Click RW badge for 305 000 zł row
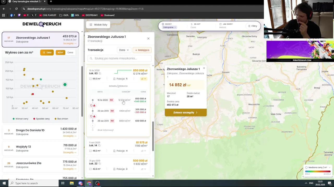 pos(112,111)
